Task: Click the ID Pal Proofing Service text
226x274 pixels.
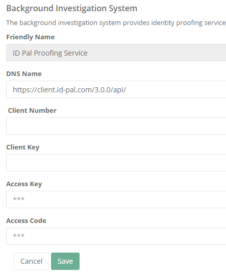Action: pos(50,53)
